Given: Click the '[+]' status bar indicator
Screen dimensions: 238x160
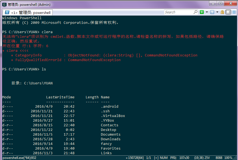Looking at the screenshot, I should pos(156,158).
